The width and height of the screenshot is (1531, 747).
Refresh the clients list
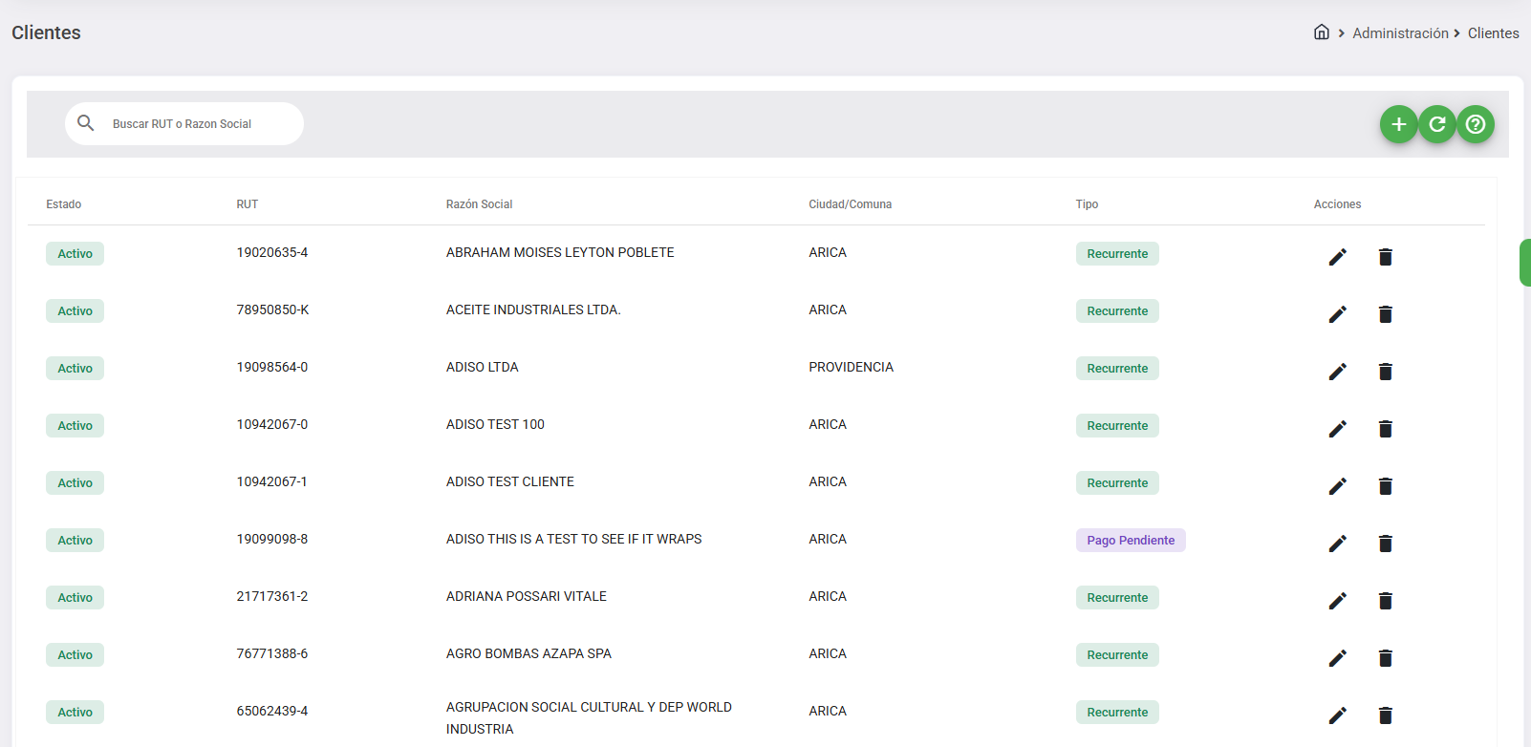1436,124
